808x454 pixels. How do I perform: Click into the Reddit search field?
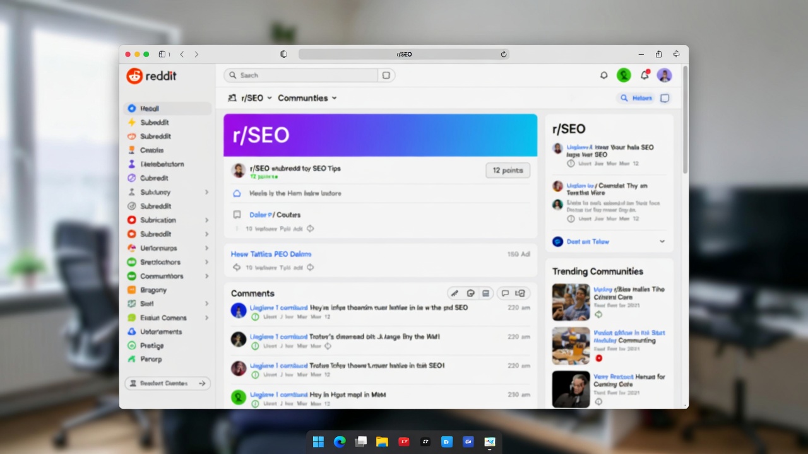coord(303,75)
